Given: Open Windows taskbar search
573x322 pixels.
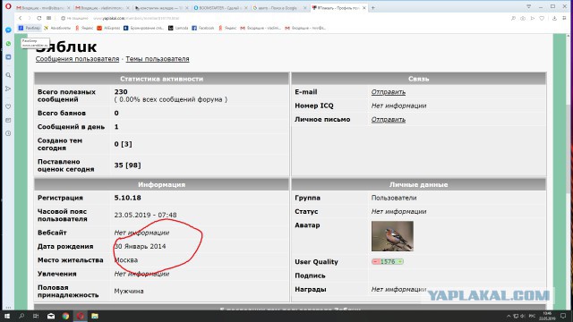Looking at the screenshot, I should (x=21, y=316).
